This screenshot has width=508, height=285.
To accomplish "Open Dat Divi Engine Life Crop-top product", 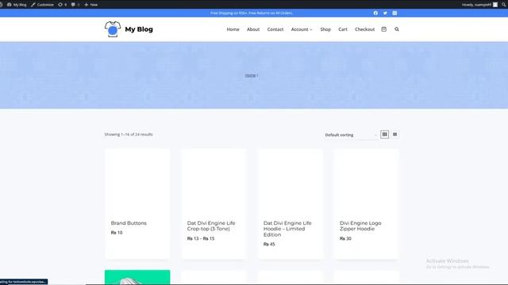I will pyautogui.click(x=211, y=226).
